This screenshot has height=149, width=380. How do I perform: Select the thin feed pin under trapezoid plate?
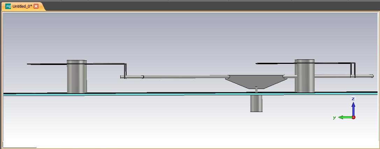point(256,89)
